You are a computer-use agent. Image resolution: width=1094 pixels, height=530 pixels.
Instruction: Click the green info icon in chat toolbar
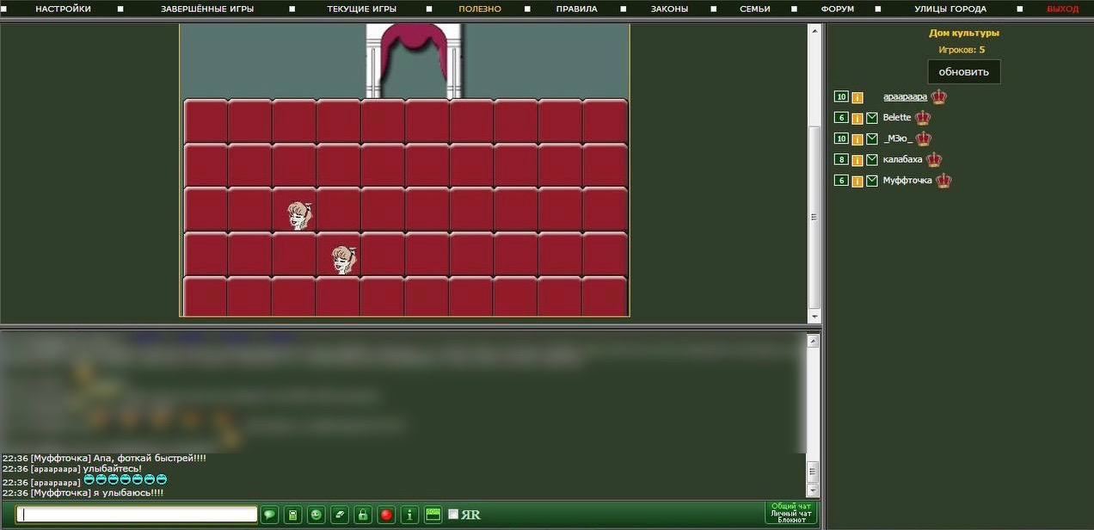click(x=409, y=515)
